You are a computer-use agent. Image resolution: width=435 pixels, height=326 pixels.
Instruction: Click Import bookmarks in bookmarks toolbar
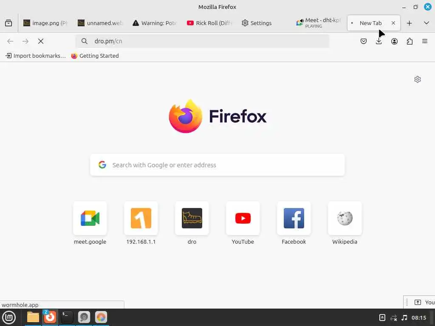tap(36, 56)
